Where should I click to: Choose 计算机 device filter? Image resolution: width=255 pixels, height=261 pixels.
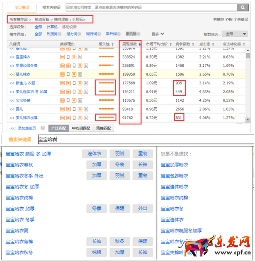pos(52,27)
